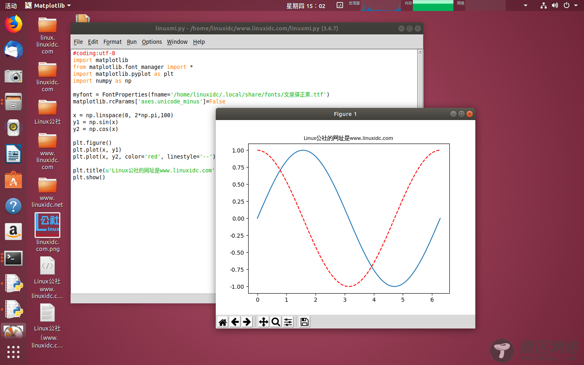The width and height of the screenshot is (584, 365).
Task: Click the Figure 1 window title bar
Action: point(345,114)
